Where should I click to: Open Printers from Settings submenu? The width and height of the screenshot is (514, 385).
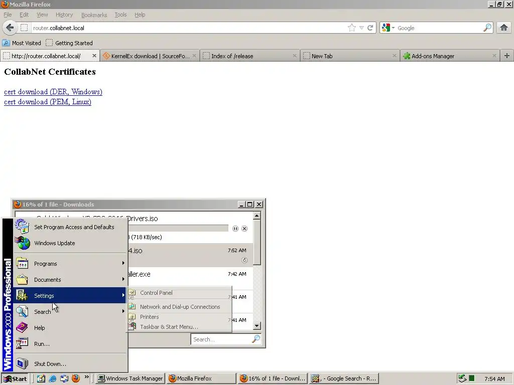pyautogui.click(x=179, y=317)
